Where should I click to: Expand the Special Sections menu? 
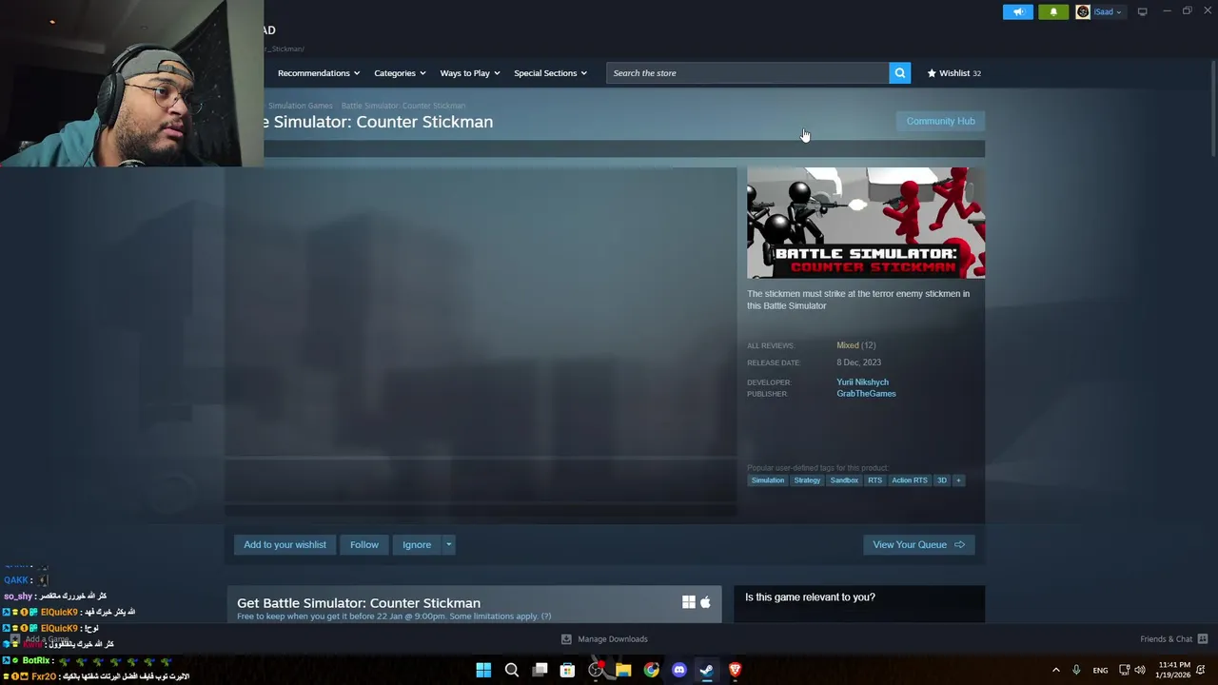click(550, 73)
